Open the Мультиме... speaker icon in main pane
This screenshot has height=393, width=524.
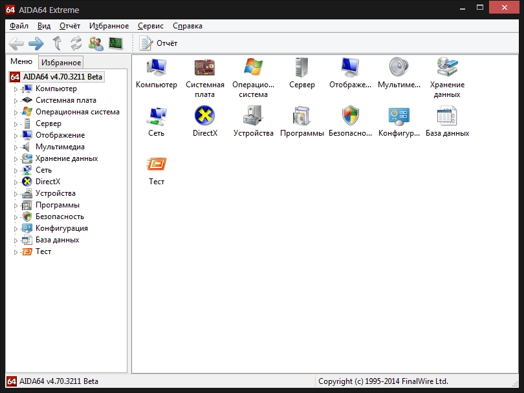point(399,73)
